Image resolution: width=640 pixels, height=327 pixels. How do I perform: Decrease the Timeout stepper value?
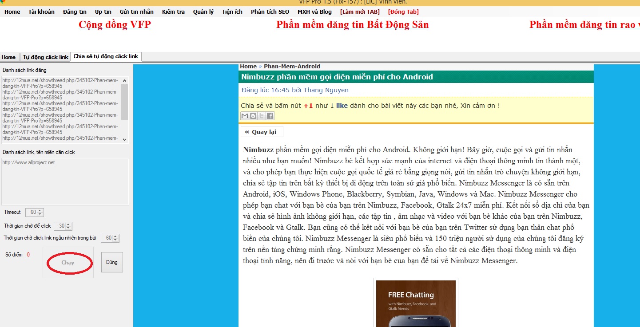coord(40,215)
